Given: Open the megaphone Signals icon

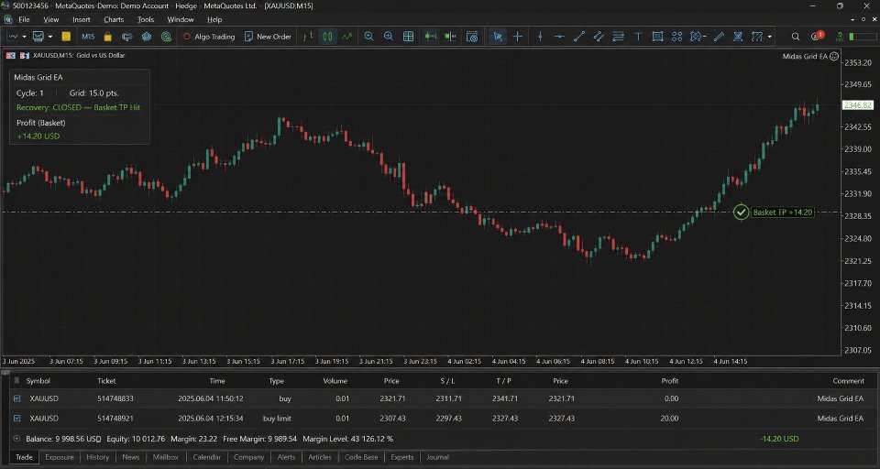Looking at the screenshot, I should tap(127, 37).
